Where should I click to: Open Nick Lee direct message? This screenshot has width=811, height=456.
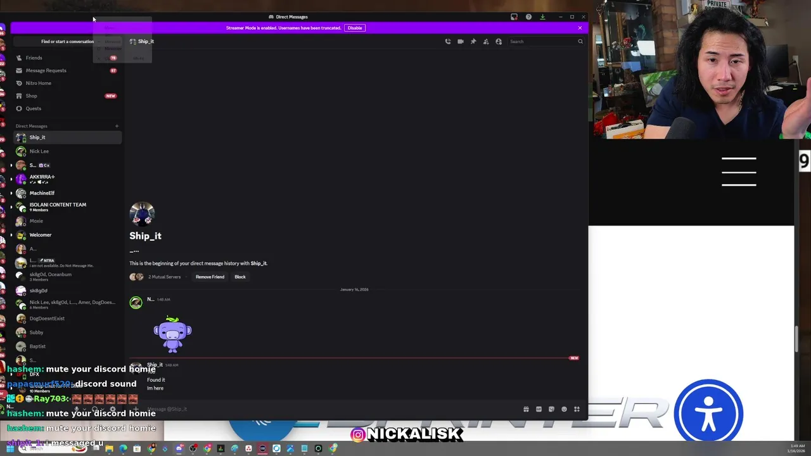(x=67, y=151)
